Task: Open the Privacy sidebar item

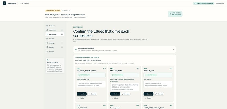Action: point(55,52)
